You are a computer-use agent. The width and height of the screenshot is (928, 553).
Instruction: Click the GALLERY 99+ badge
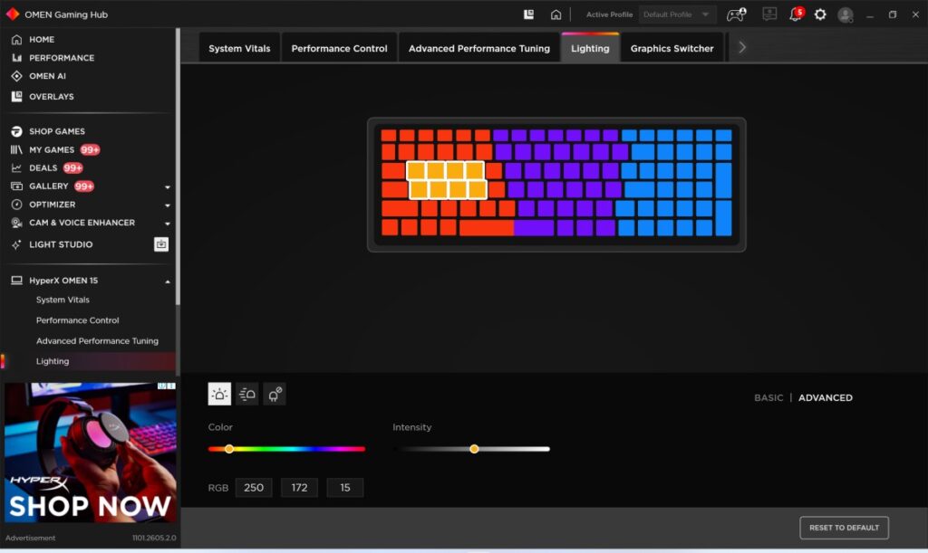point(84,186)
